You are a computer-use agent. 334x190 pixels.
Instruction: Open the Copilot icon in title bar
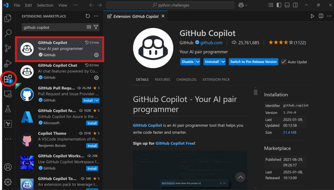pos(241,5)
